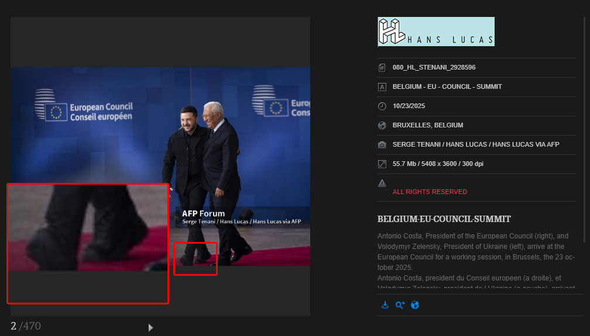Viewport: 590px width, 336px height.
Task: Click the clock icon next to 10/23/2025
Action: coord(382,106)
